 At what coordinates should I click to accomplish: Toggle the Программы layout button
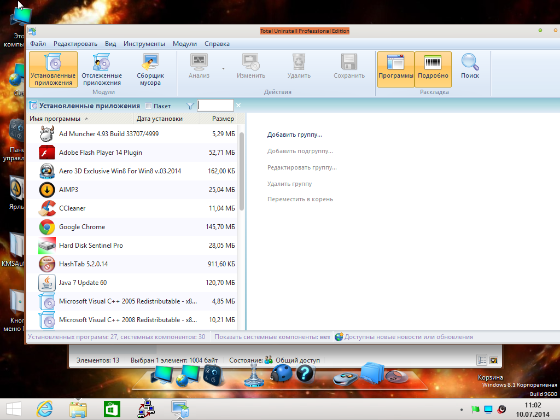coord(396,69)
